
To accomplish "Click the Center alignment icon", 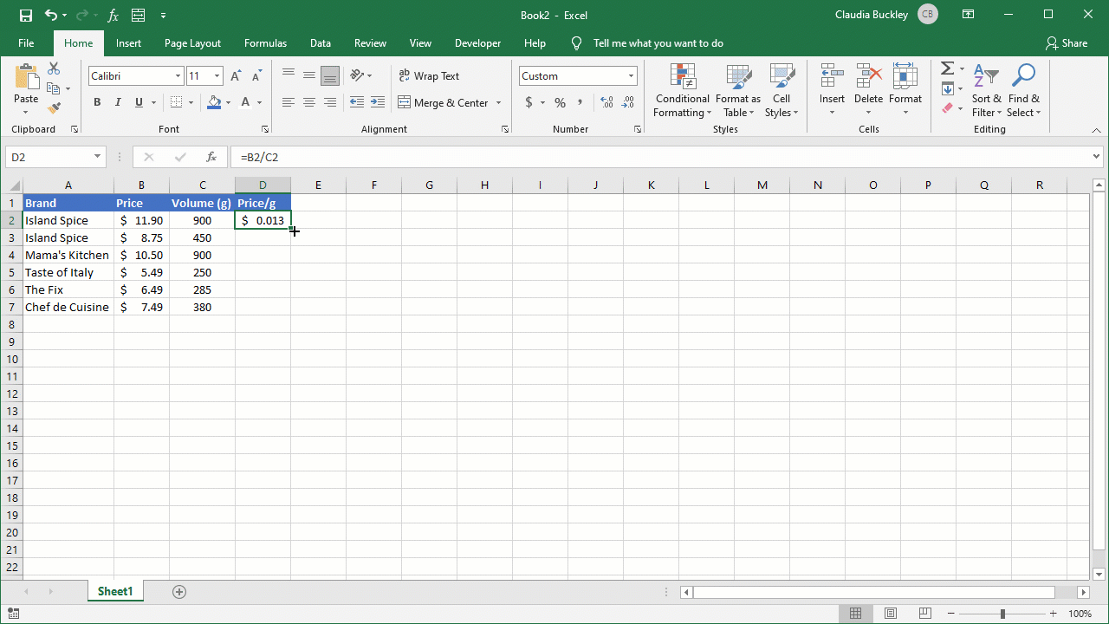I will (309, 102).
